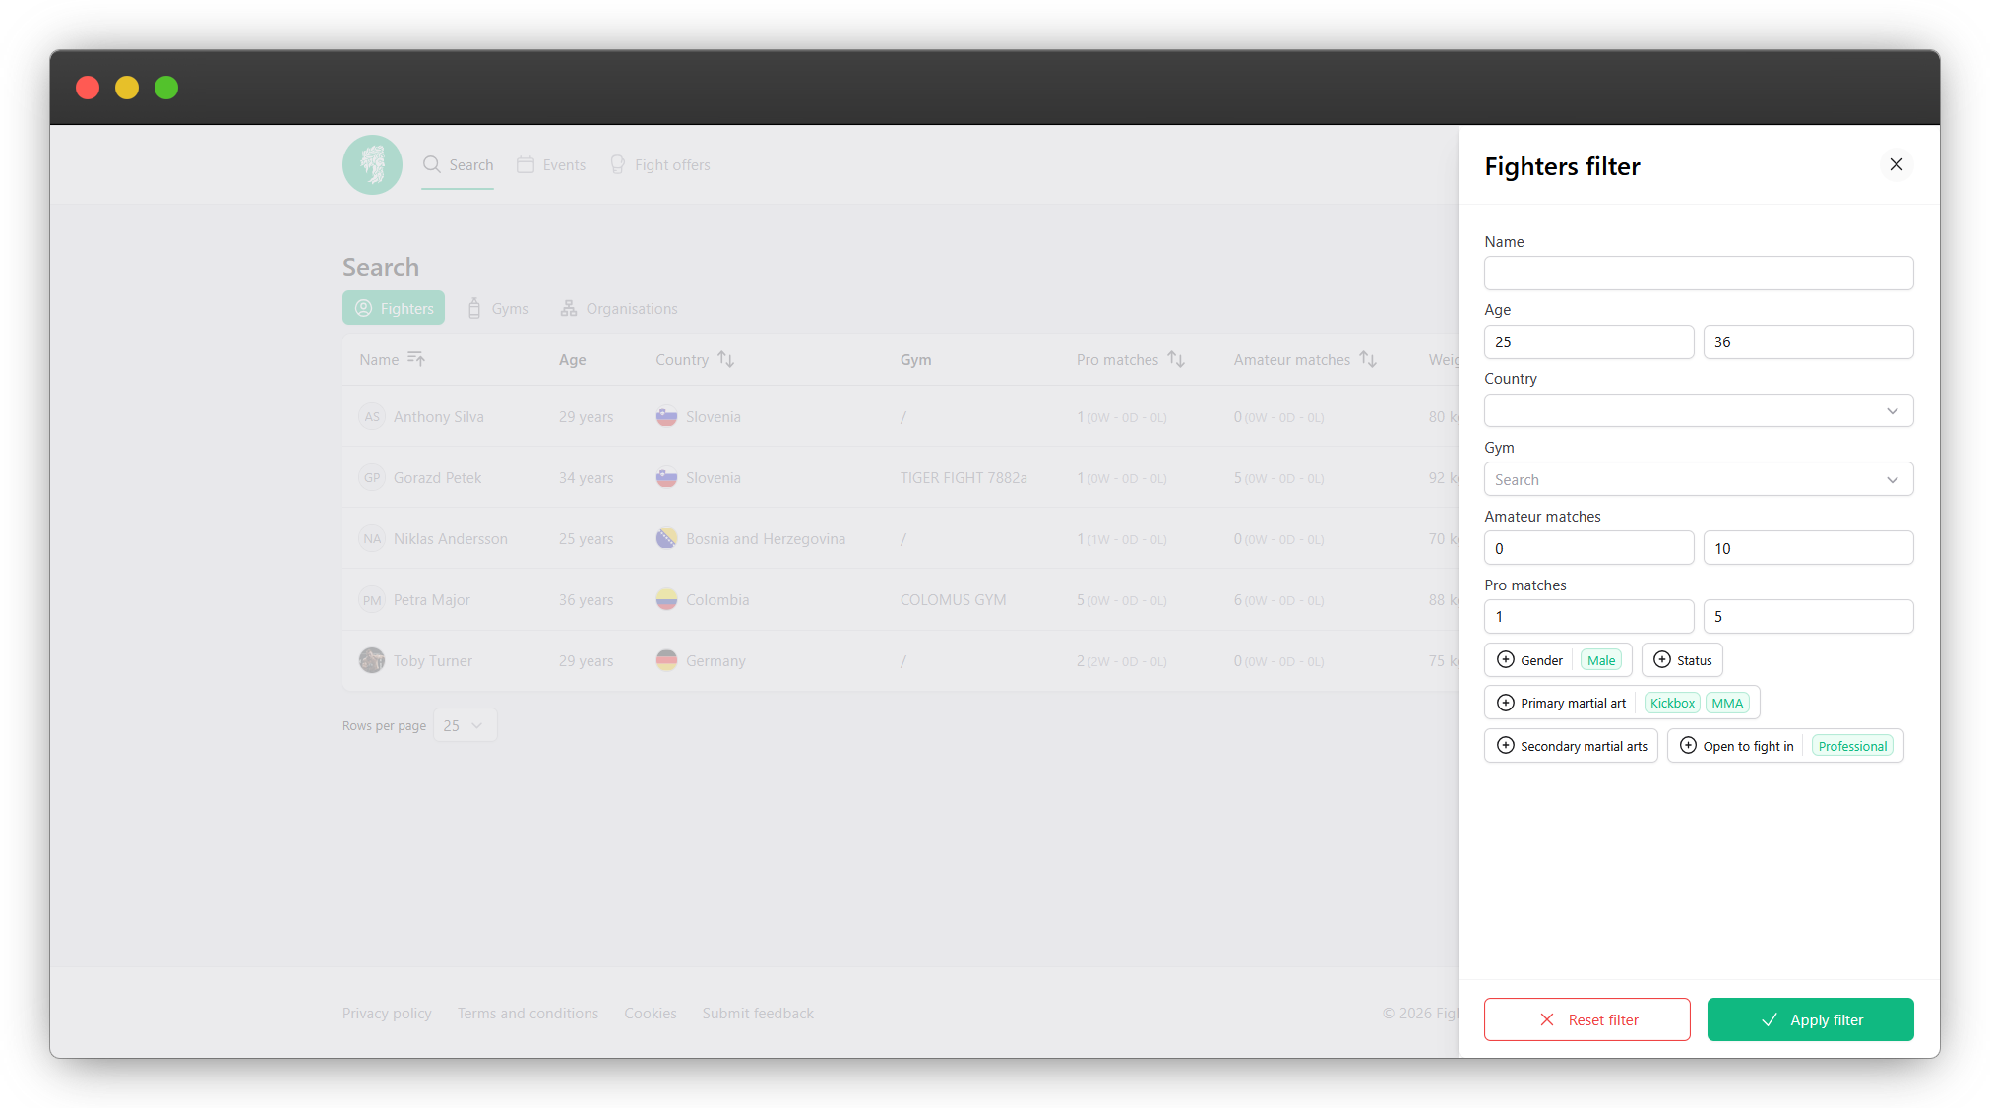1990x1108 pixels.
Task: Click the Bosnia and Herzegovina flag icon
Action: pyautogui.click(x=666, y=539)
